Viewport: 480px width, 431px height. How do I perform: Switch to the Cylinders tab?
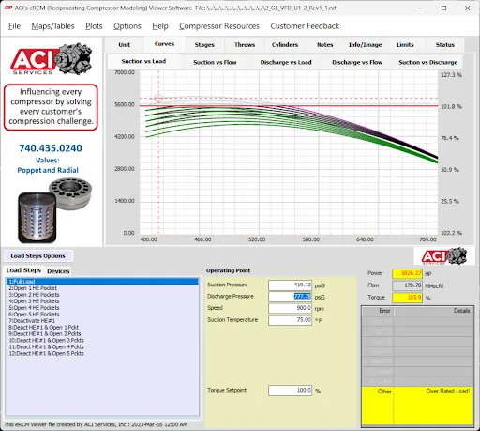click(285, 45)
